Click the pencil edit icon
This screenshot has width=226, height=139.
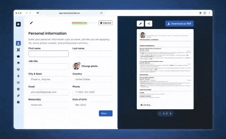click(x=31, y=23)
